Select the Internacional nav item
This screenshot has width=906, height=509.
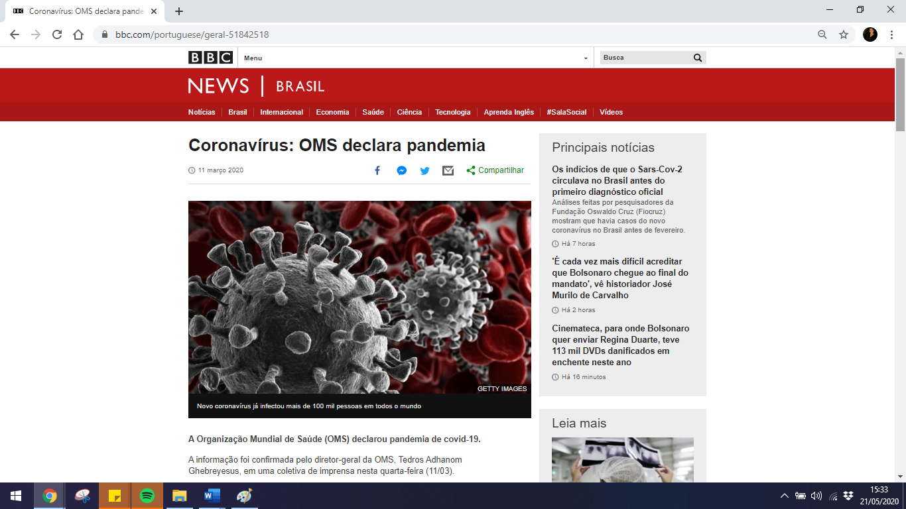pyautogui.click(x=281, y=112)
